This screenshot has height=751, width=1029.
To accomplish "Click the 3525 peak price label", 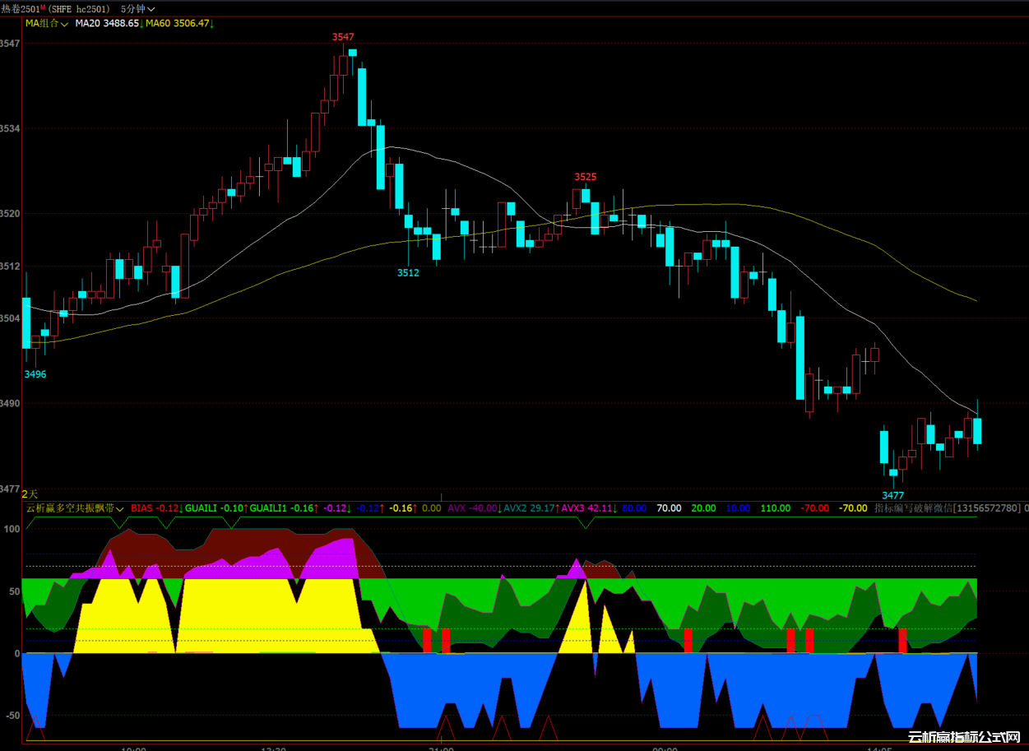I will pyautogui.click(x=586, y=177).
